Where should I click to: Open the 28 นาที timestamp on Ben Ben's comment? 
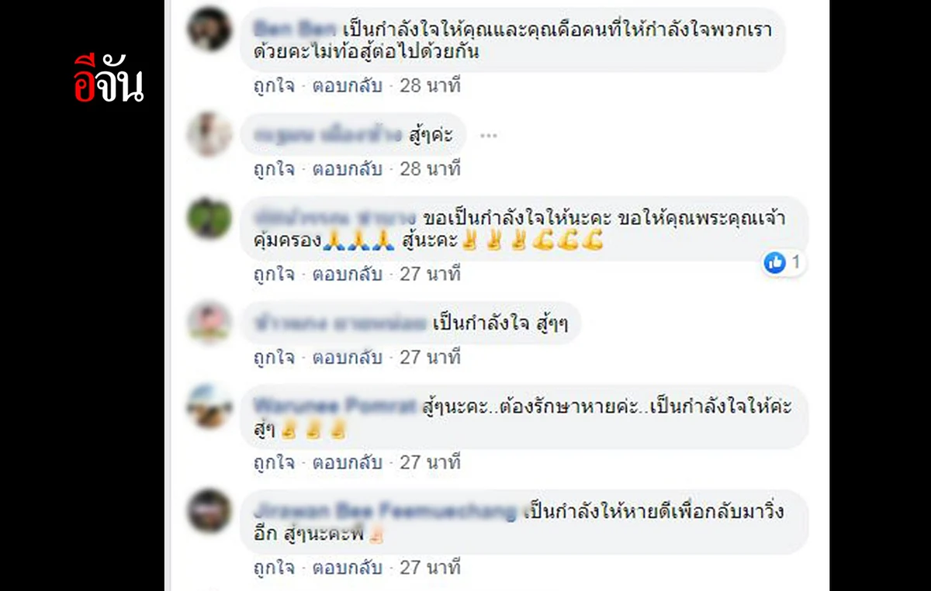tap(430, 85)
